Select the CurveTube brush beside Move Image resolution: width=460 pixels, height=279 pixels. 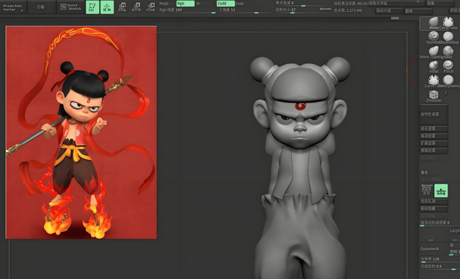(x=448, y=23)
